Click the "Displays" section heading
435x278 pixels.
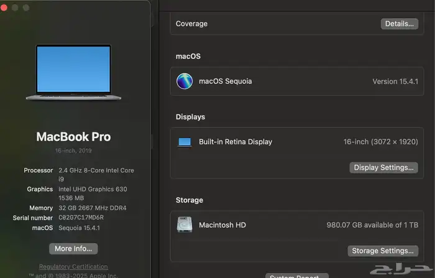190,117
